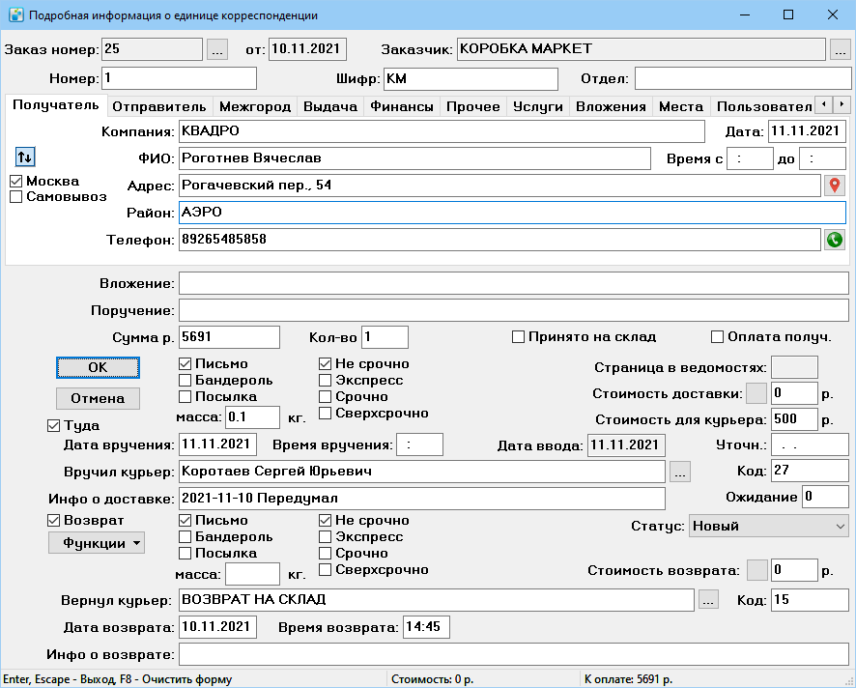856x688 pixels.
Task: Click the Выдача tab
Action: tap(330, 106)
